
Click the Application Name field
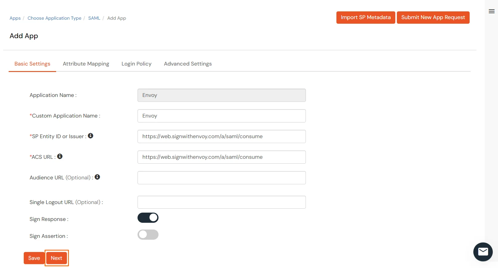point(222,95)
